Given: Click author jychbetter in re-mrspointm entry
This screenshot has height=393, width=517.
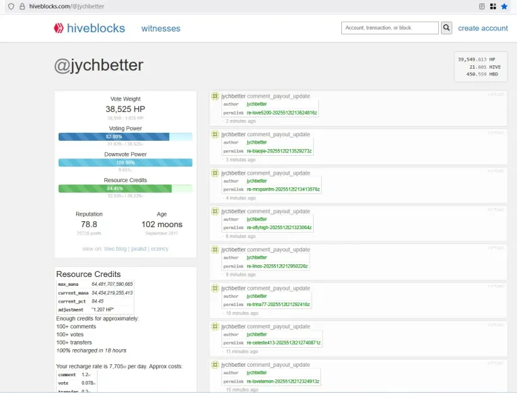Looking at the screenshot, I should point(256,181).
